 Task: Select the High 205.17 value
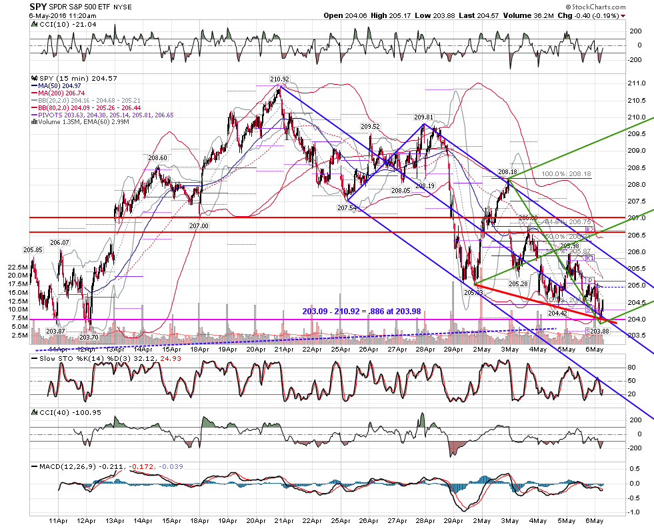pos(391,16)
